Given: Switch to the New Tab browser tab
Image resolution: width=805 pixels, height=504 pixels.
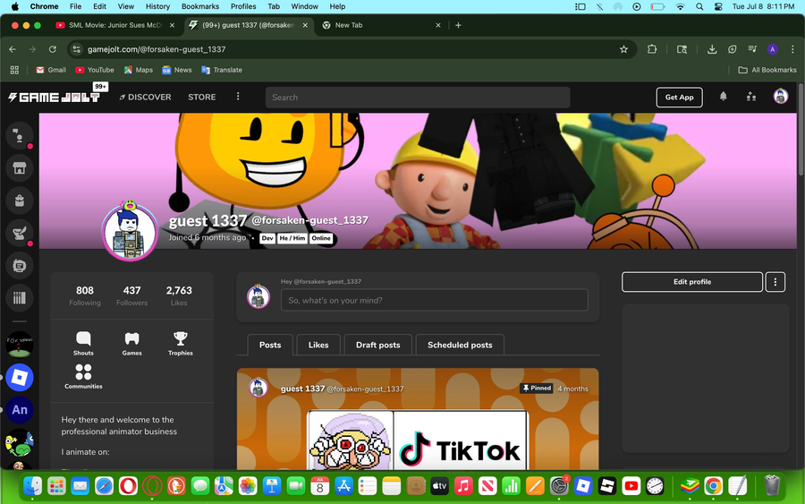Looking at the screenshot, I should pyautogui.click(x=380, y=25).
